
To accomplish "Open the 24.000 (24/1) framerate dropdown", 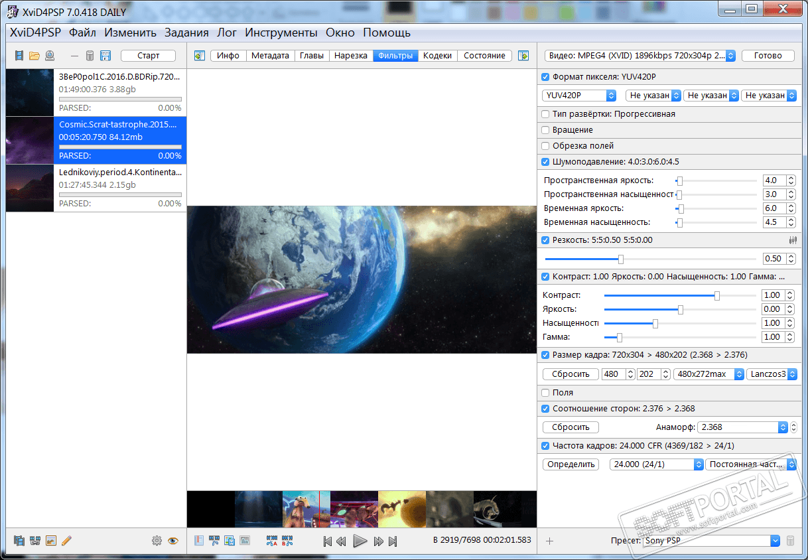I will coord(656,464).
